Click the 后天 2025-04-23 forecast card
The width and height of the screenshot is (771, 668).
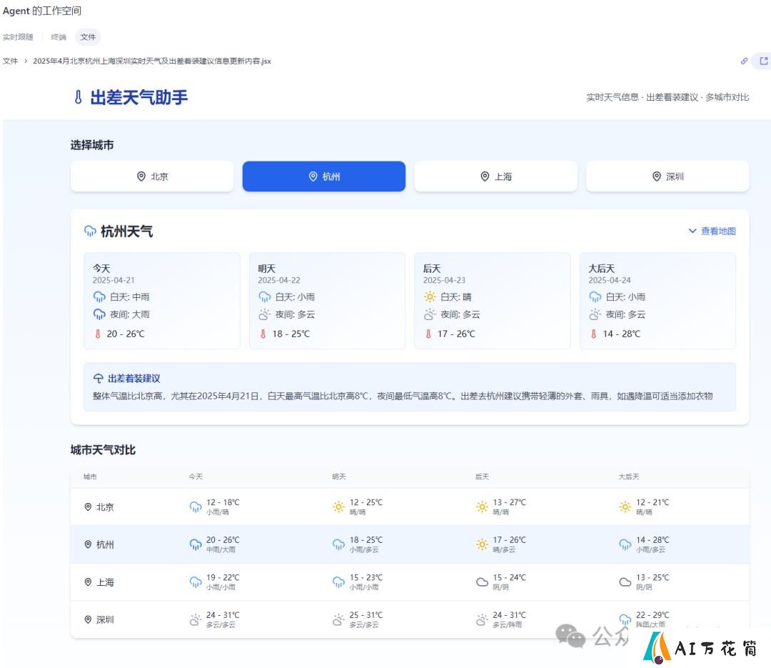pos(492,301)
